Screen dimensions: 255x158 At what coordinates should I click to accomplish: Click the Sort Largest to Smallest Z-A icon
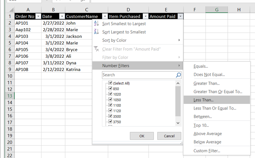pos(97,32)
